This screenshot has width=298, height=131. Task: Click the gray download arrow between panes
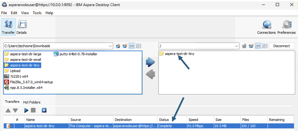pos(150,74)
